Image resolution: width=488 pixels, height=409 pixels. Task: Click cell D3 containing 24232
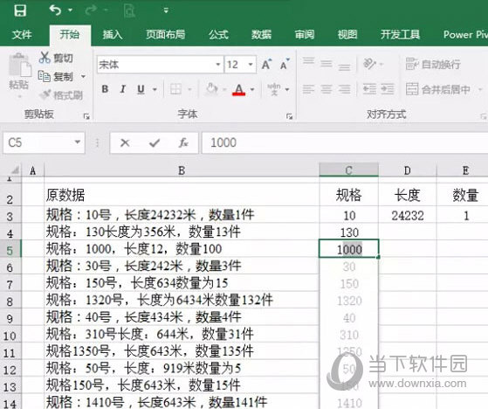point(408,215)
